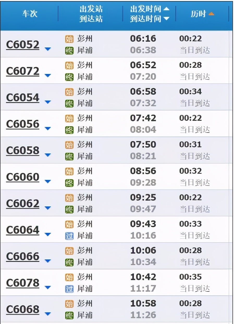Expand details arrow next to C6052
Viewport: 234px width, 324px height.
point(47,49)
